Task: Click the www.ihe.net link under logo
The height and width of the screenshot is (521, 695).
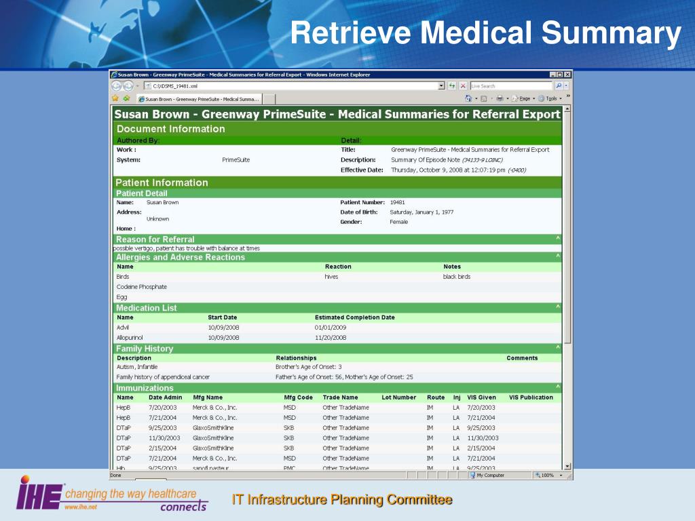Action: (x=80, y=507)
